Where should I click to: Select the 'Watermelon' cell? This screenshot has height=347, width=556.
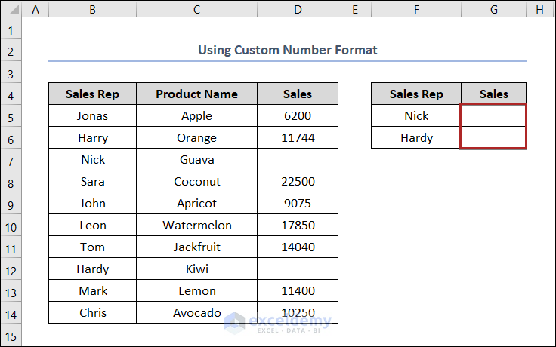click(196, 226)
